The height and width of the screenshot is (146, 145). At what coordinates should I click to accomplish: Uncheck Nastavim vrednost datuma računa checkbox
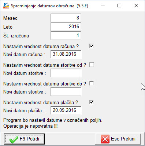(92, 46)
